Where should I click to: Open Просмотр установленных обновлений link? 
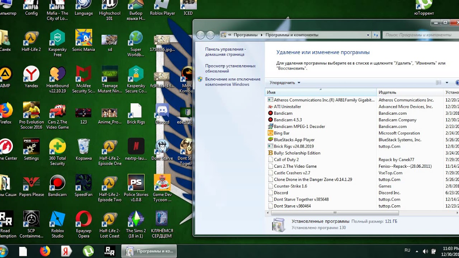tap(230, 68)
